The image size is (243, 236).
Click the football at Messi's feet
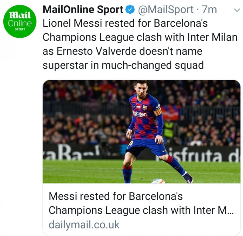pyautogui.click(x=158, y=180)
